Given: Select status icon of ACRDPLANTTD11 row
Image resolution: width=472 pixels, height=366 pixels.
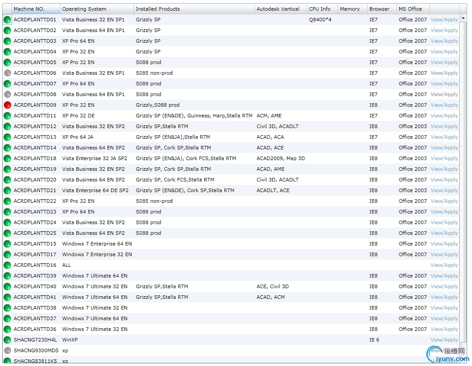Looking at the screenshot, I should pos(7,116).
